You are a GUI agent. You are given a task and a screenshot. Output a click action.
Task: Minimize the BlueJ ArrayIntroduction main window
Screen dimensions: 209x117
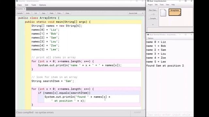180,1
